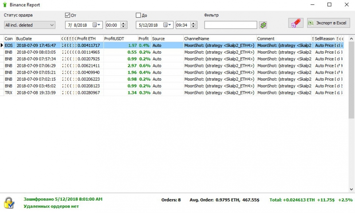Click the Binance Report green arrow icon
The width and height of the screenshot is (355, 213).
point(5,4)
